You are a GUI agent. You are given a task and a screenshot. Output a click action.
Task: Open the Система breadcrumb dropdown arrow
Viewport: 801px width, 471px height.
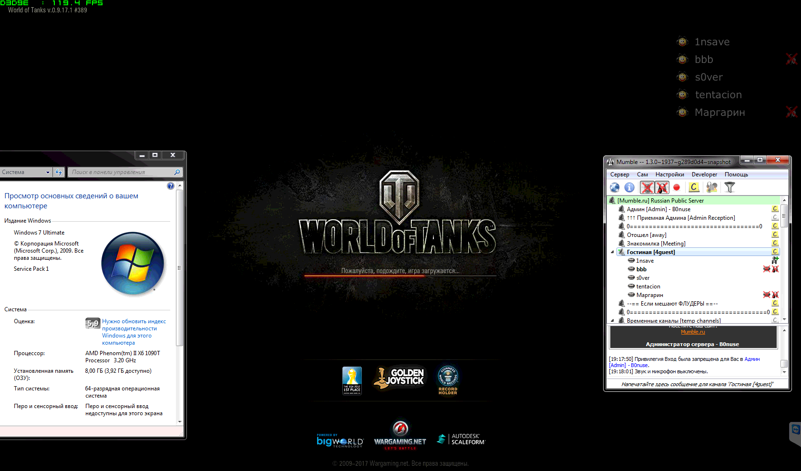tap(48, 173)
